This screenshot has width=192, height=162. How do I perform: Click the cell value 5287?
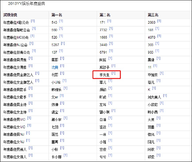tap(55, 45)
